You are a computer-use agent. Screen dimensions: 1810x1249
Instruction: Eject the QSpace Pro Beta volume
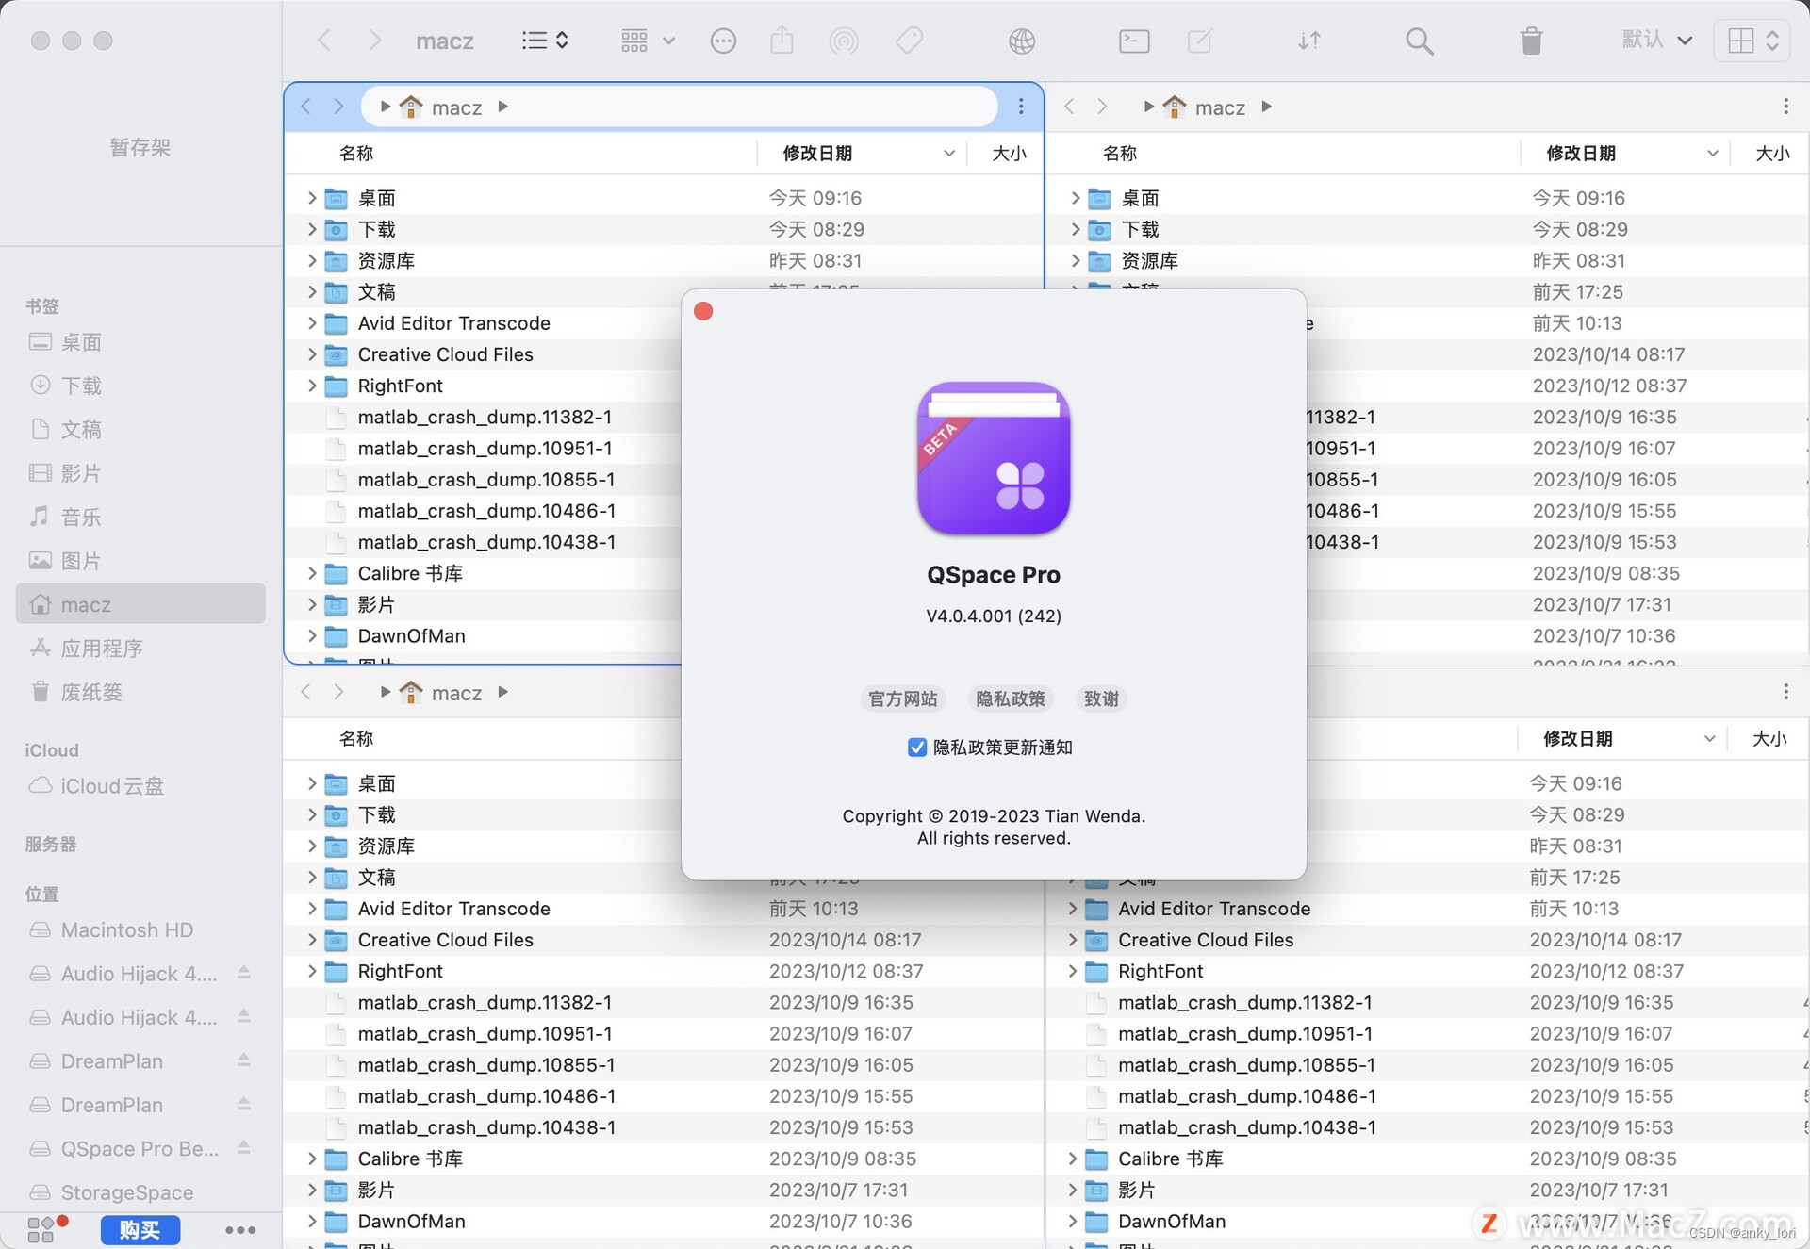click(x=243, y=1147)
